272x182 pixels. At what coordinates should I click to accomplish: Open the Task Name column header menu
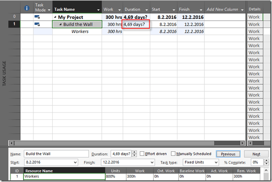tap(98, 10)
